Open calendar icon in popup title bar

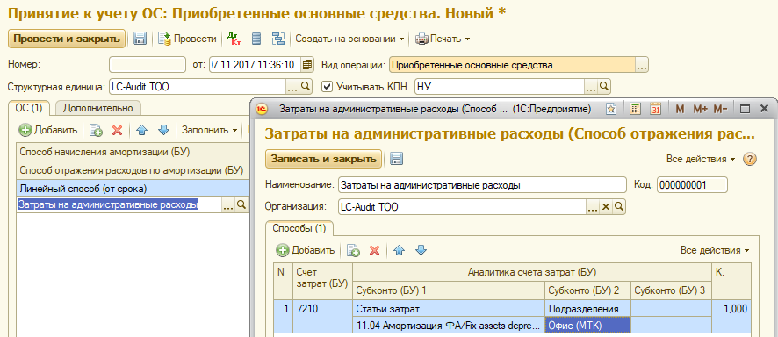(x=656, y=109)
